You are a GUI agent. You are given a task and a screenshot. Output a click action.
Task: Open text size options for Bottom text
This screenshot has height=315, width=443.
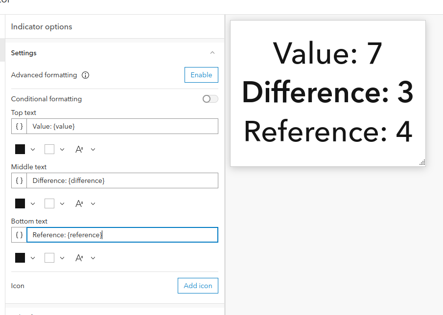pyautogui.click(x=85, y=258)
